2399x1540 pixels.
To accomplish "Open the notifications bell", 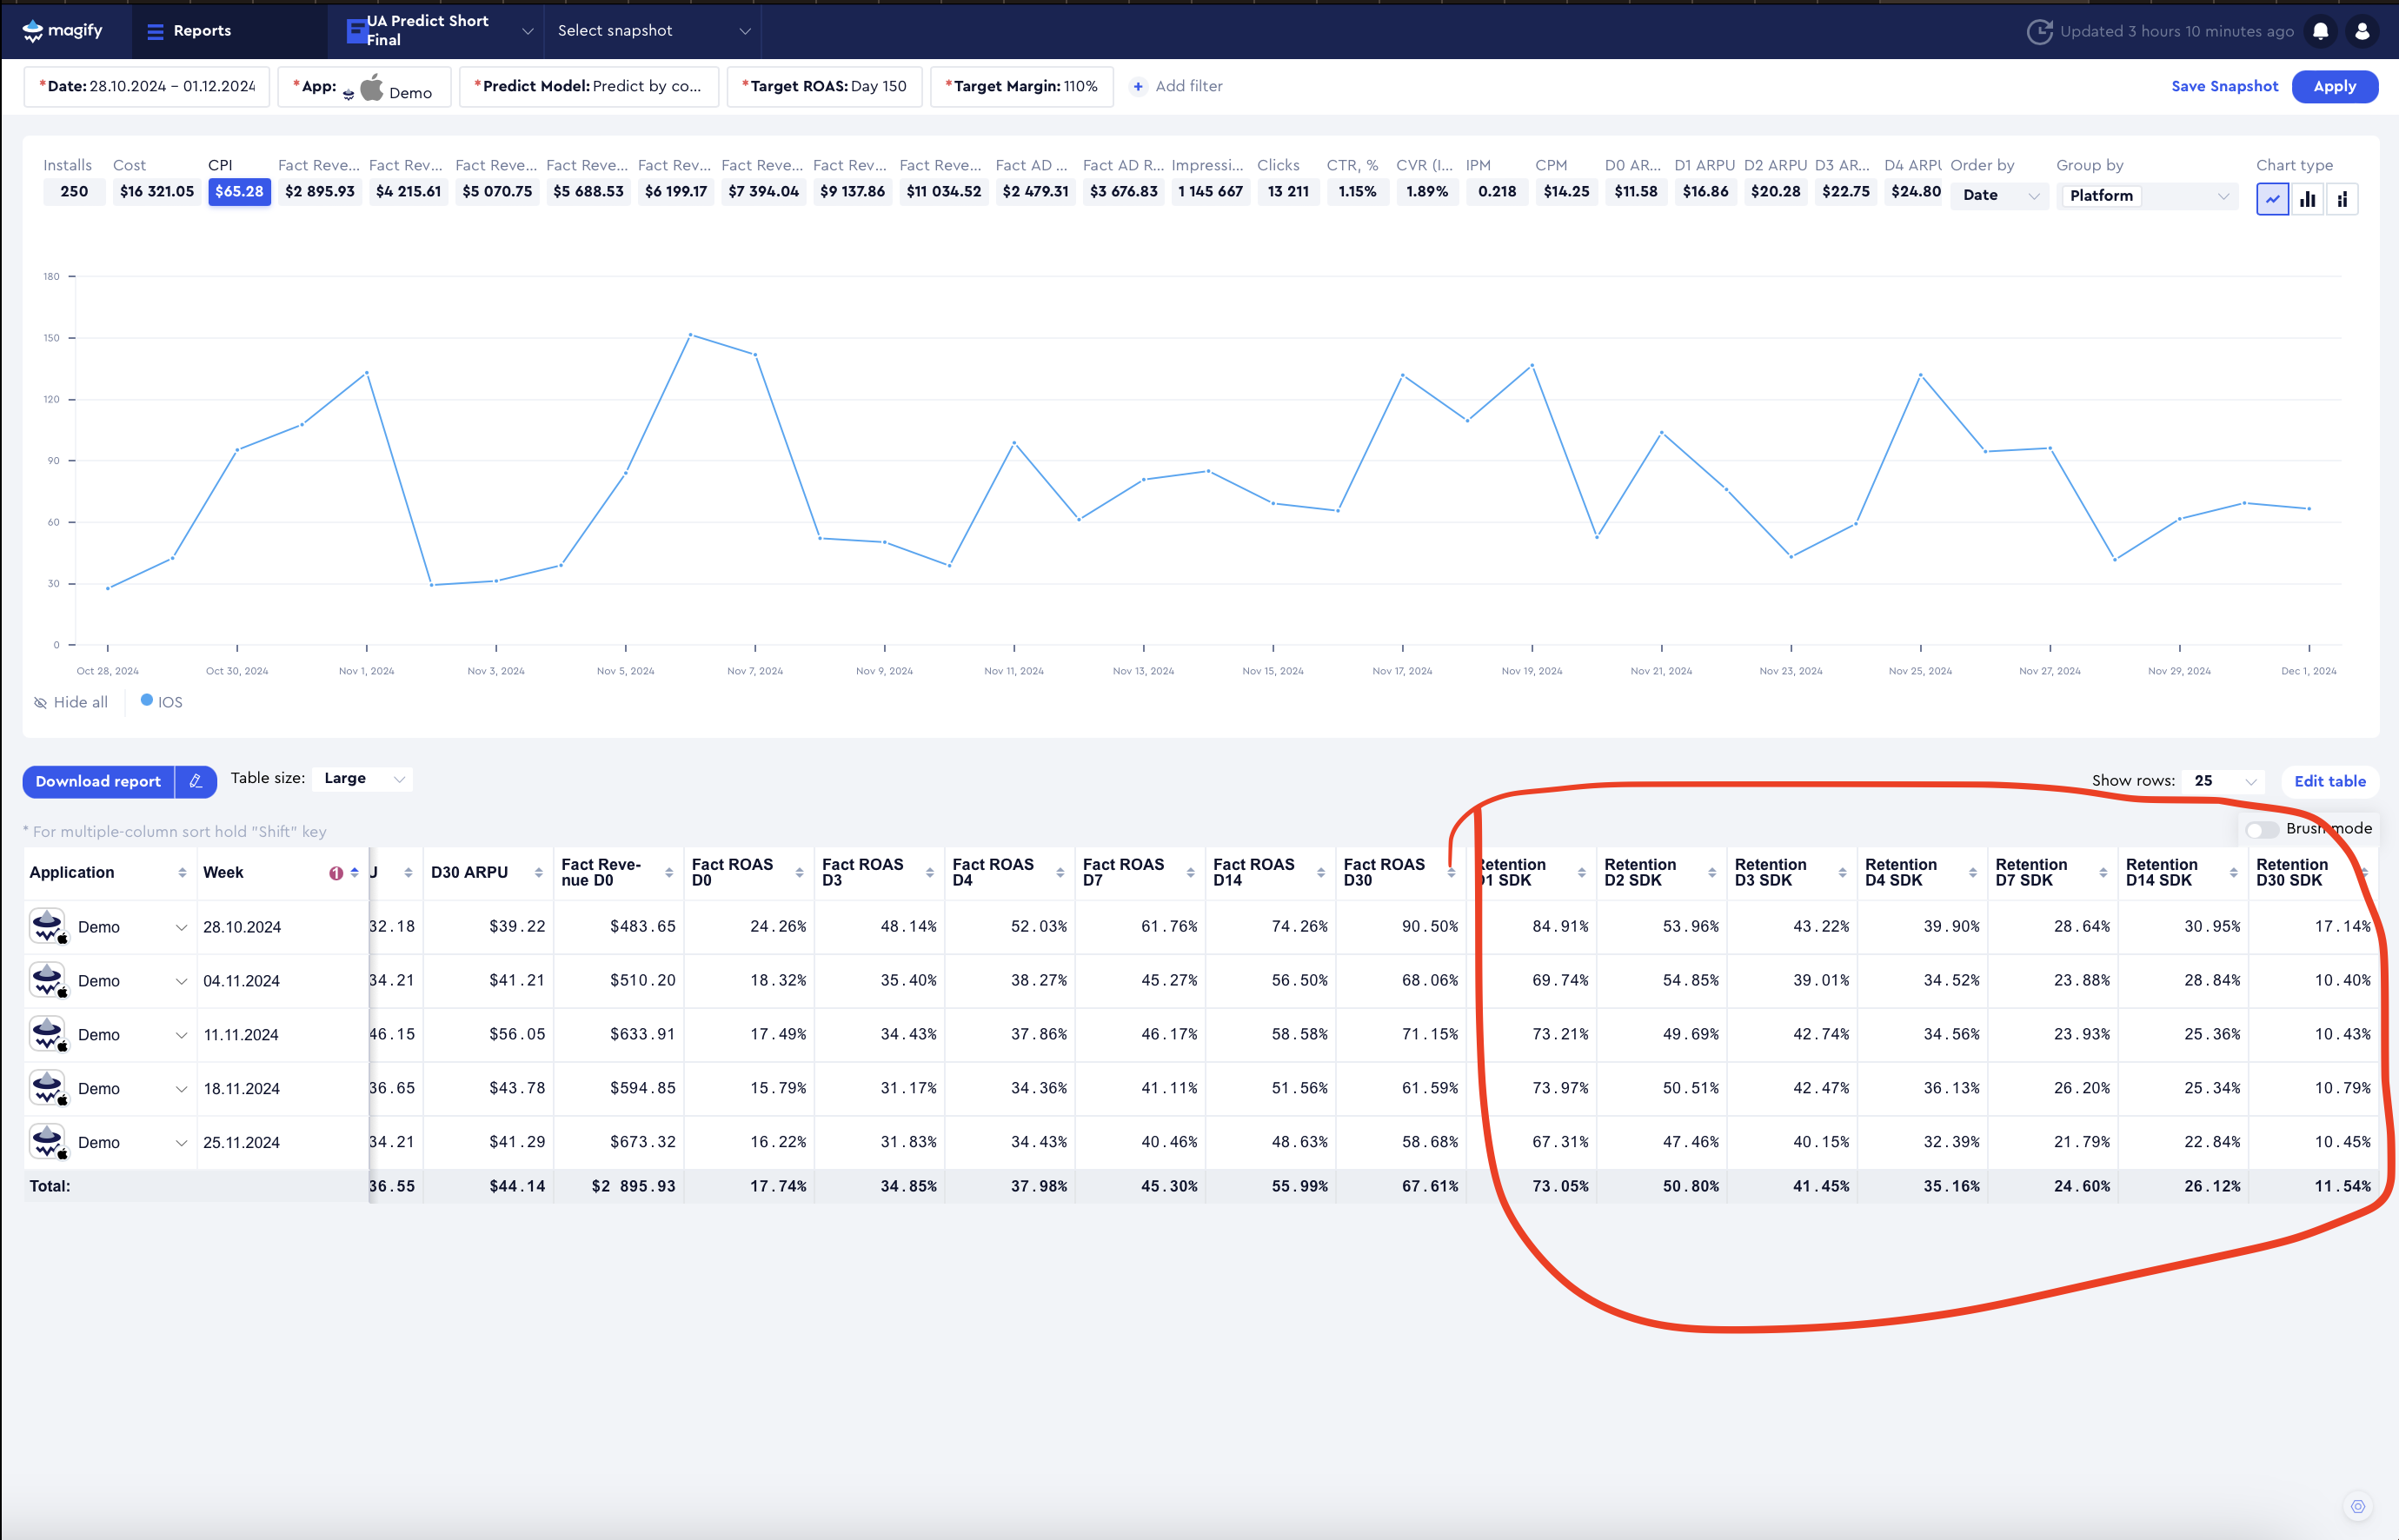I will [x=2320, y=31].
